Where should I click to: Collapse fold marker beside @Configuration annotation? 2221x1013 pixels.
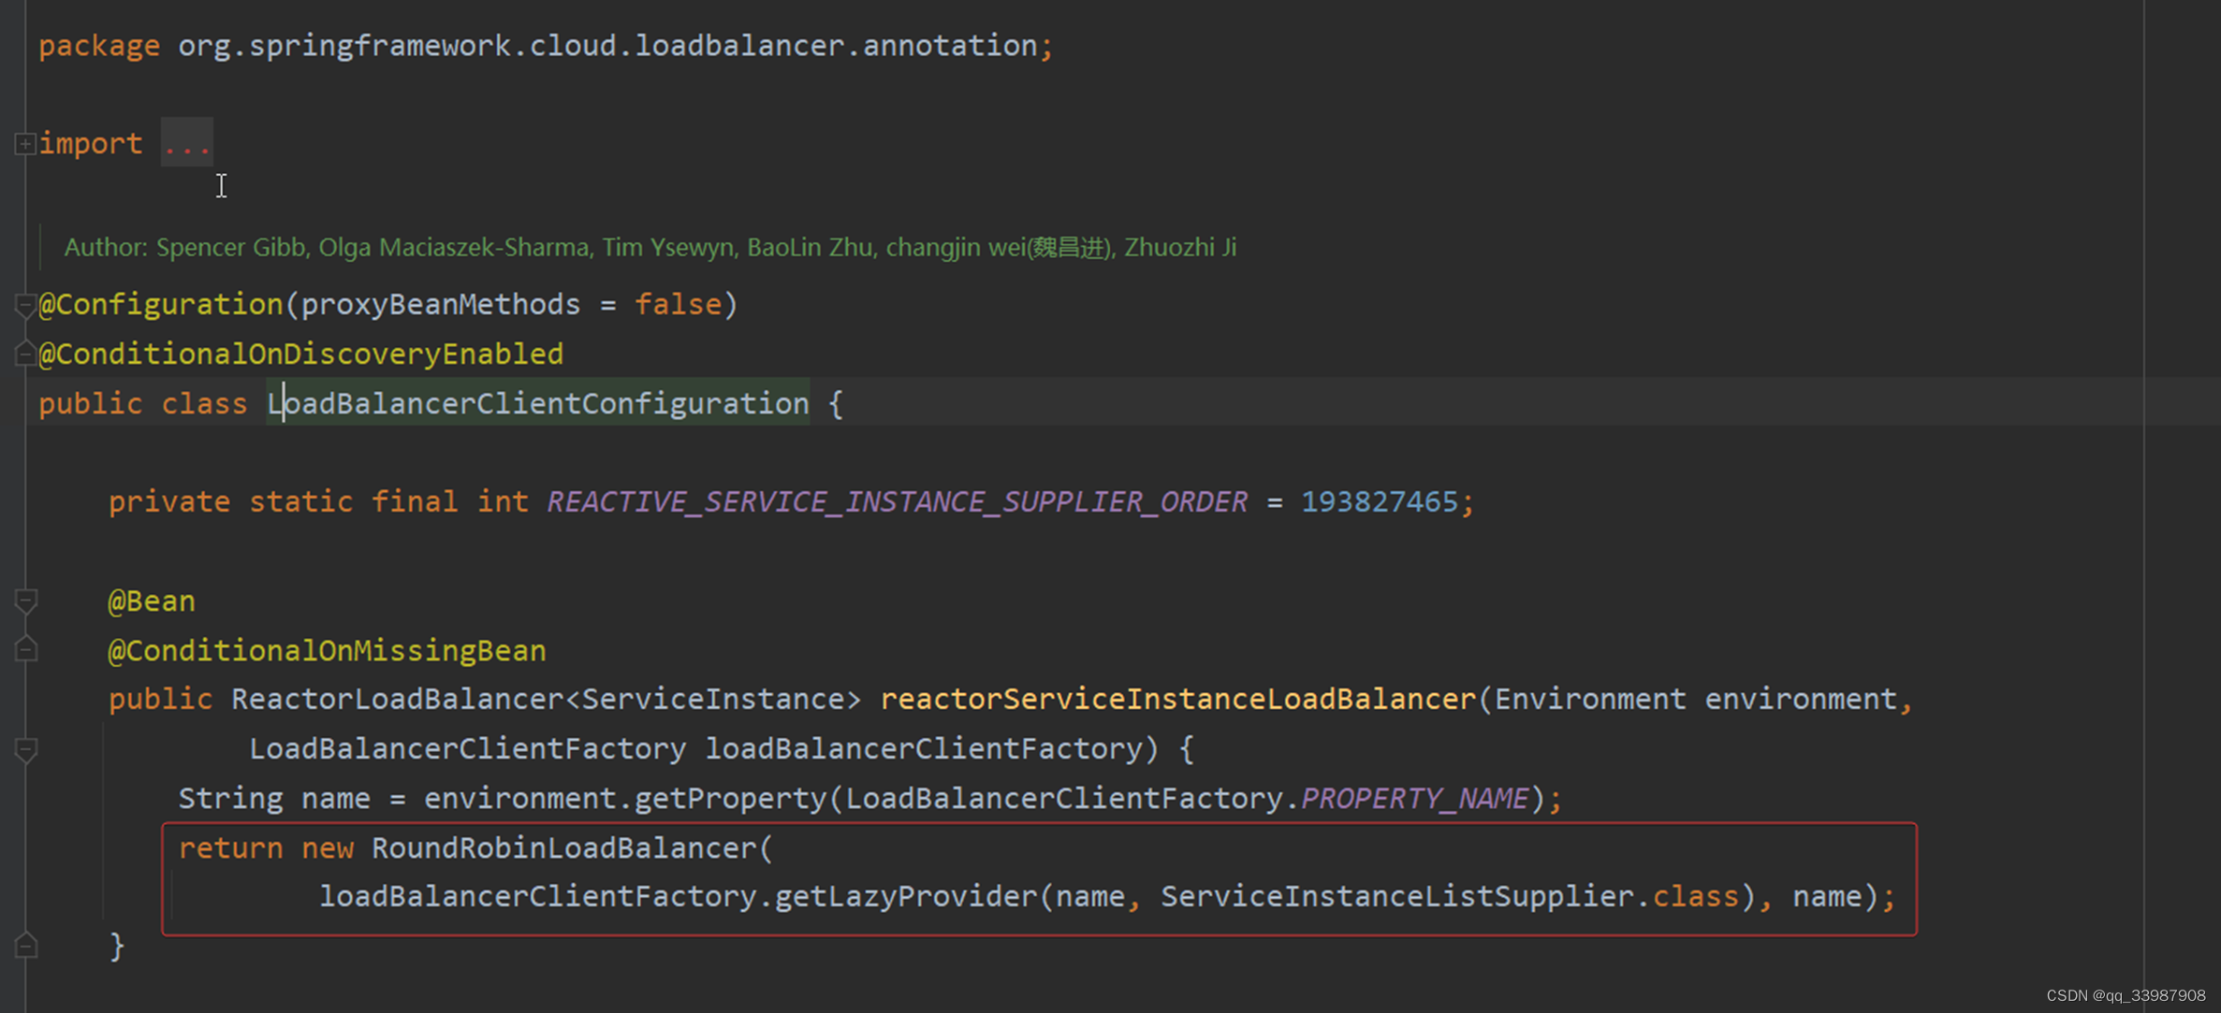[x=25, y=305]
